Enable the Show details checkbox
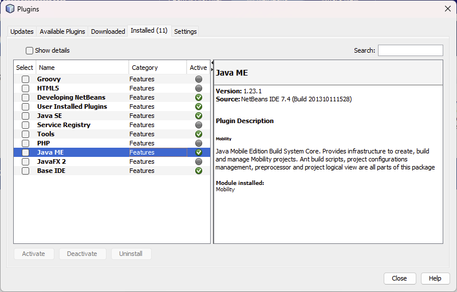The width and height of the screenshot is (457, 292). pos(29,51)
